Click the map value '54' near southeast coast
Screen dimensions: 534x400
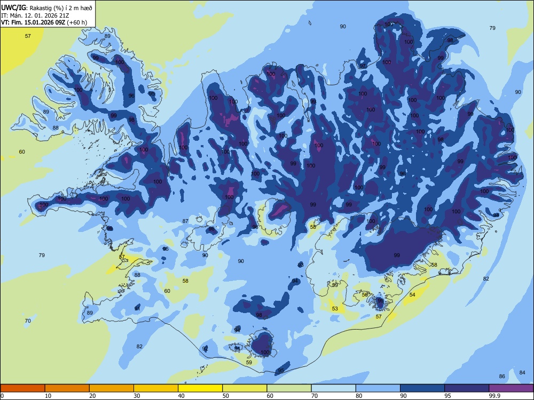click(412, 294)
